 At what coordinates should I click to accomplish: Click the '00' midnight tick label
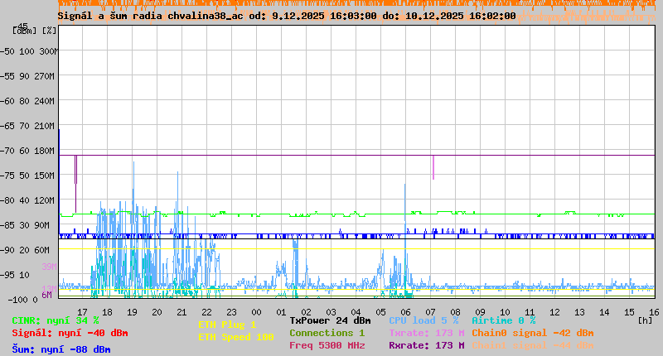(x=257, y=312)
